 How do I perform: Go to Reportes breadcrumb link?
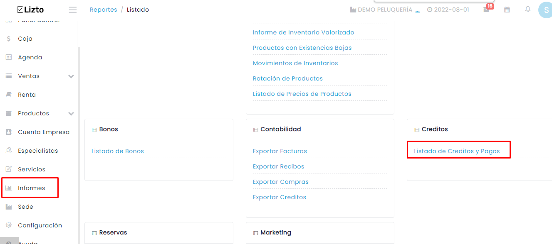(104, 10)
